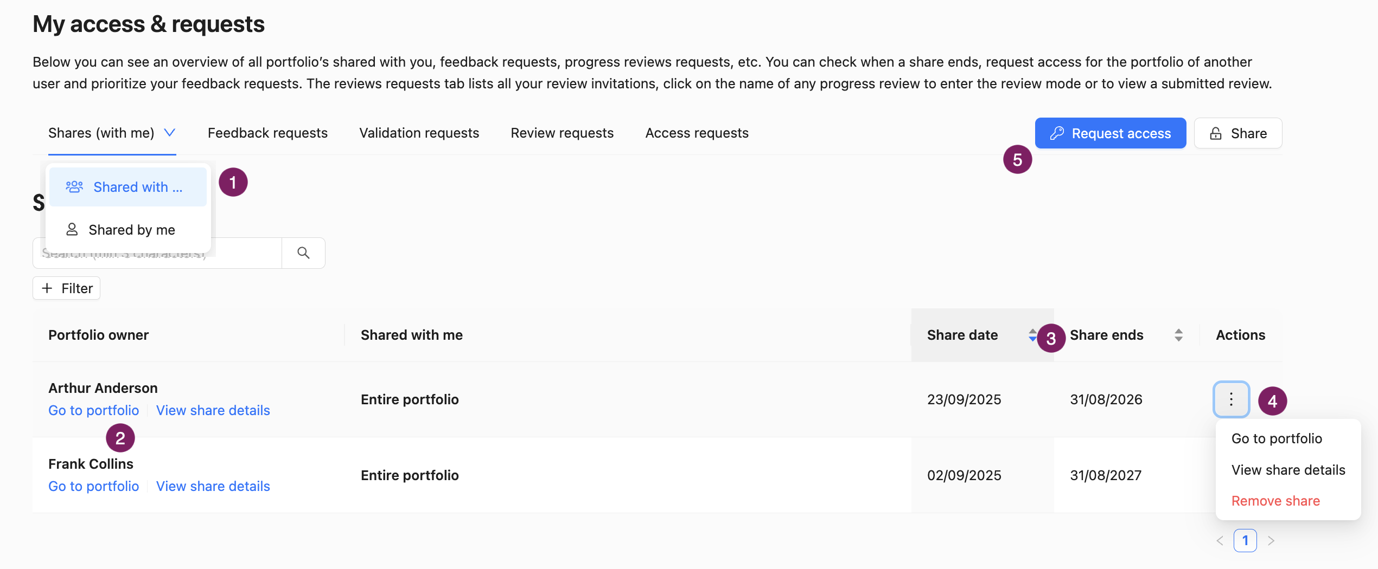Sort by Share date column arrows
1378x569 pixels.
(x=1032, y=335)
